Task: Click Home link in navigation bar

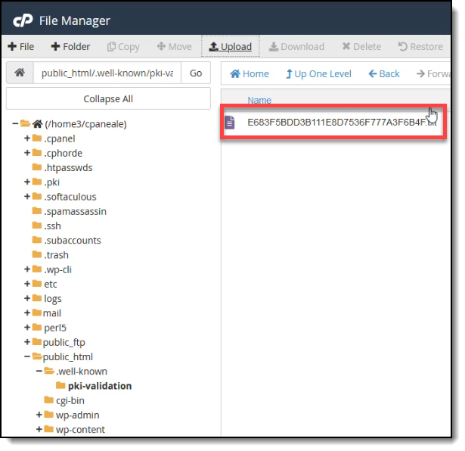Action: [x=250, y=73]
